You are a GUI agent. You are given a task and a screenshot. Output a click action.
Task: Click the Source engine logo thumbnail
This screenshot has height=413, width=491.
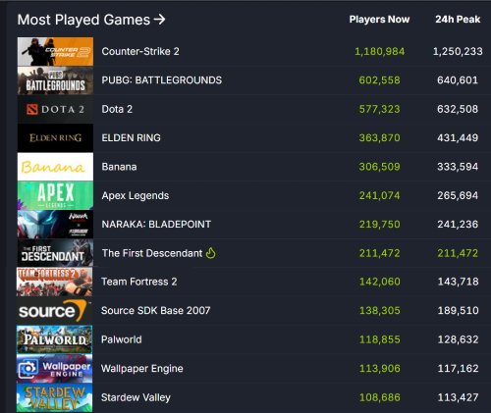[x=55, y=311]
